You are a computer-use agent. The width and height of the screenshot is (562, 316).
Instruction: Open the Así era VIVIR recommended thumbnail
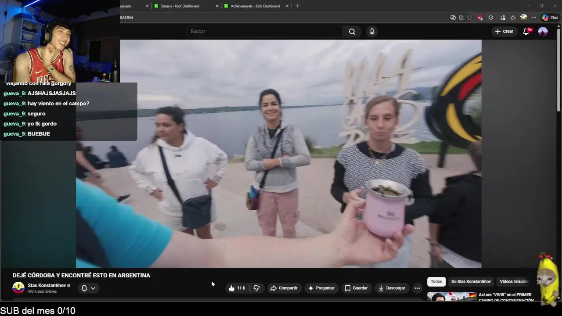point(451,297)
